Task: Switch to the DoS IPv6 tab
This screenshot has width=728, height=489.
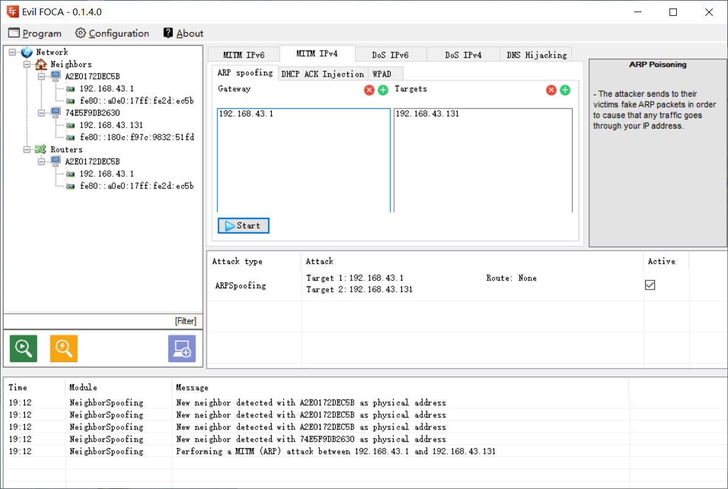Action: click(390, 55)
